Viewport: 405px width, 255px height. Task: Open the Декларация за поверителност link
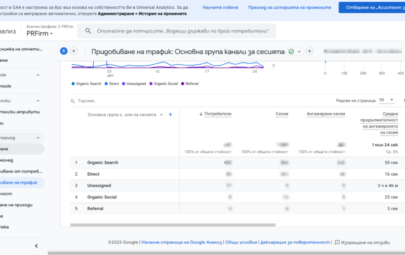(295, 242)
